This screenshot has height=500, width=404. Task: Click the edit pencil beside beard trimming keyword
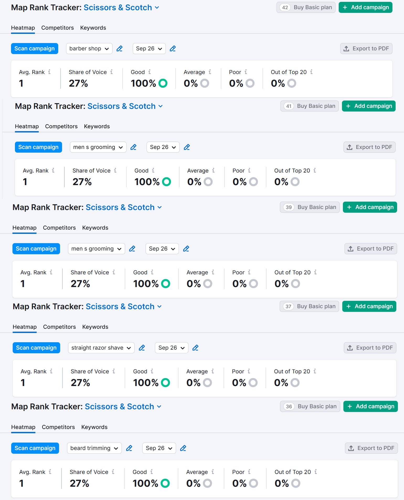point(129,448)
